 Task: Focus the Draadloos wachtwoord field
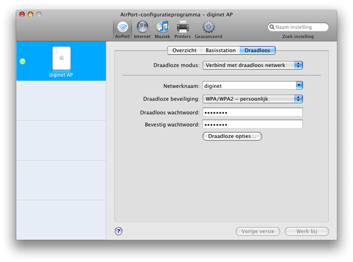(253, 112)
